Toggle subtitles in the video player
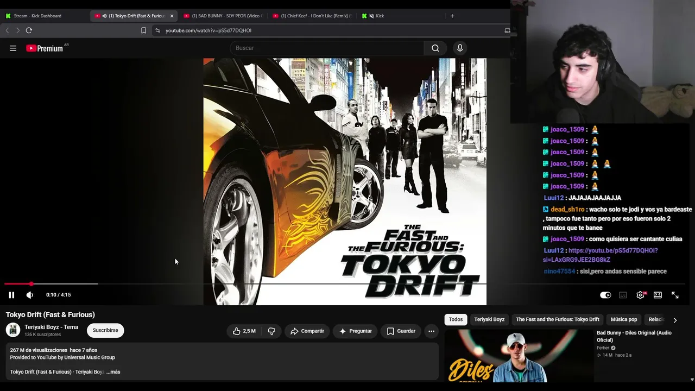 623,295
